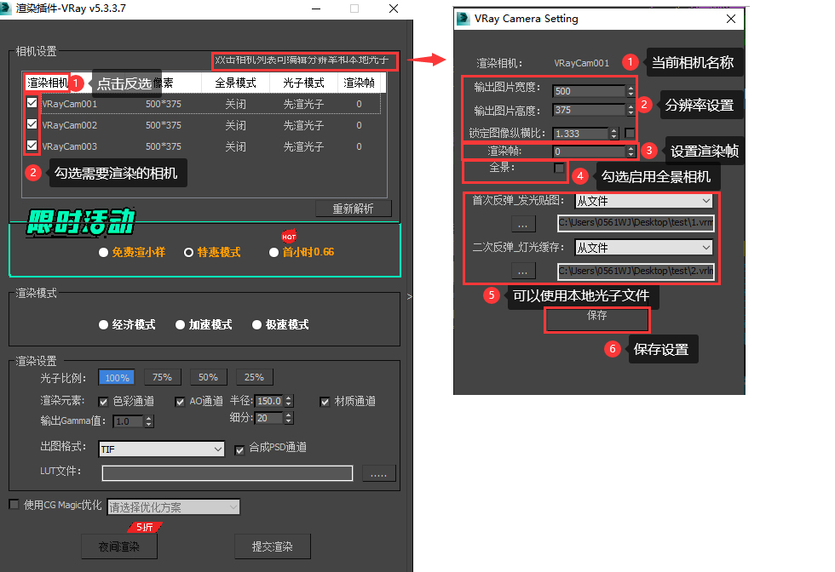
Task: Click the 限时活动 promotional banner logo
Action: [81, 223]
